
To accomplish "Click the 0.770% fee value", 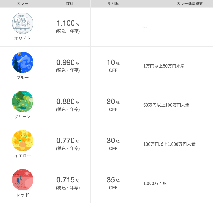I will pyautogui.click(x=68, y=141).
